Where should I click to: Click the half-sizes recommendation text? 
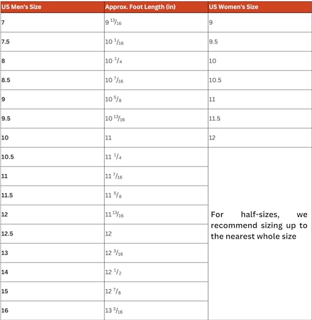259,225
